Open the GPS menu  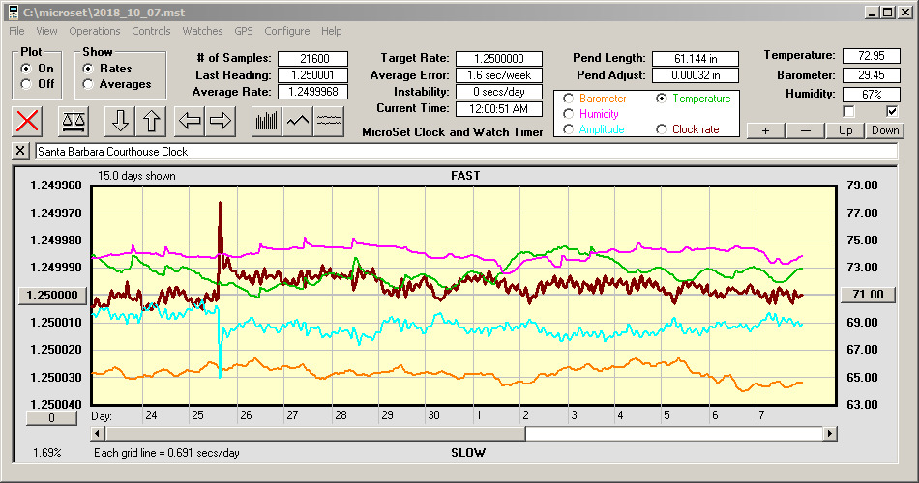[x=243, y=31]
